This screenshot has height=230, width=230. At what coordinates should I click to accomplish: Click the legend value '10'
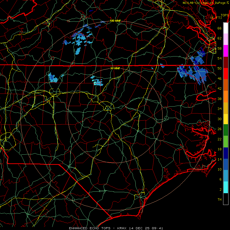coord(220,169)
